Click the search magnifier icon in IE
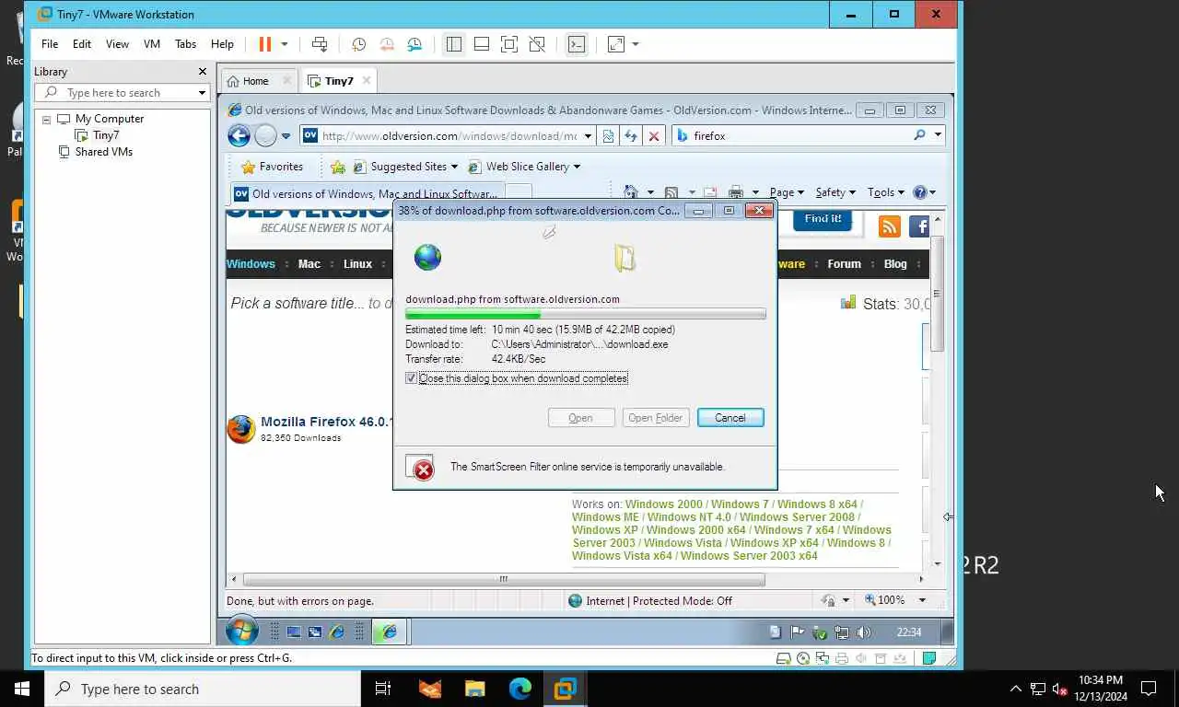Image resolution: width=1179 pixels, height=707 pixels. tap(919, 135)
